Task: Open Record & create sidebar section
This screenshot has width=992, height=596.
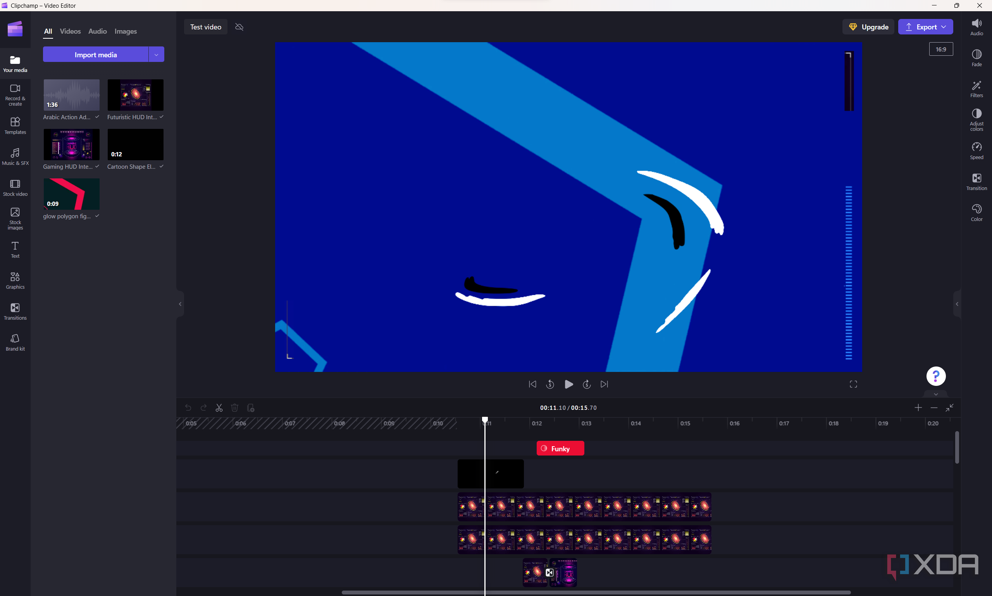Action: point(15,95)
